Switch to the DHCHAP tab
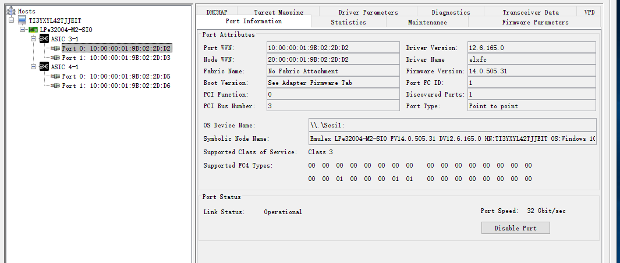This screenshot has height=263, width=620. coord(217,12)
